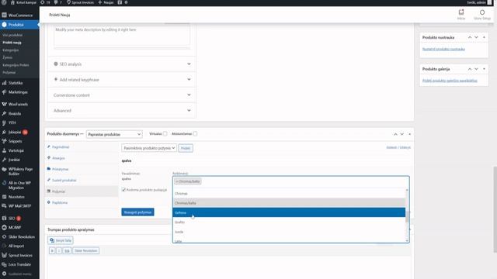
Task: Click the Slider Revolution editor button
Action: pyautogui.click(x=85, y=251)
